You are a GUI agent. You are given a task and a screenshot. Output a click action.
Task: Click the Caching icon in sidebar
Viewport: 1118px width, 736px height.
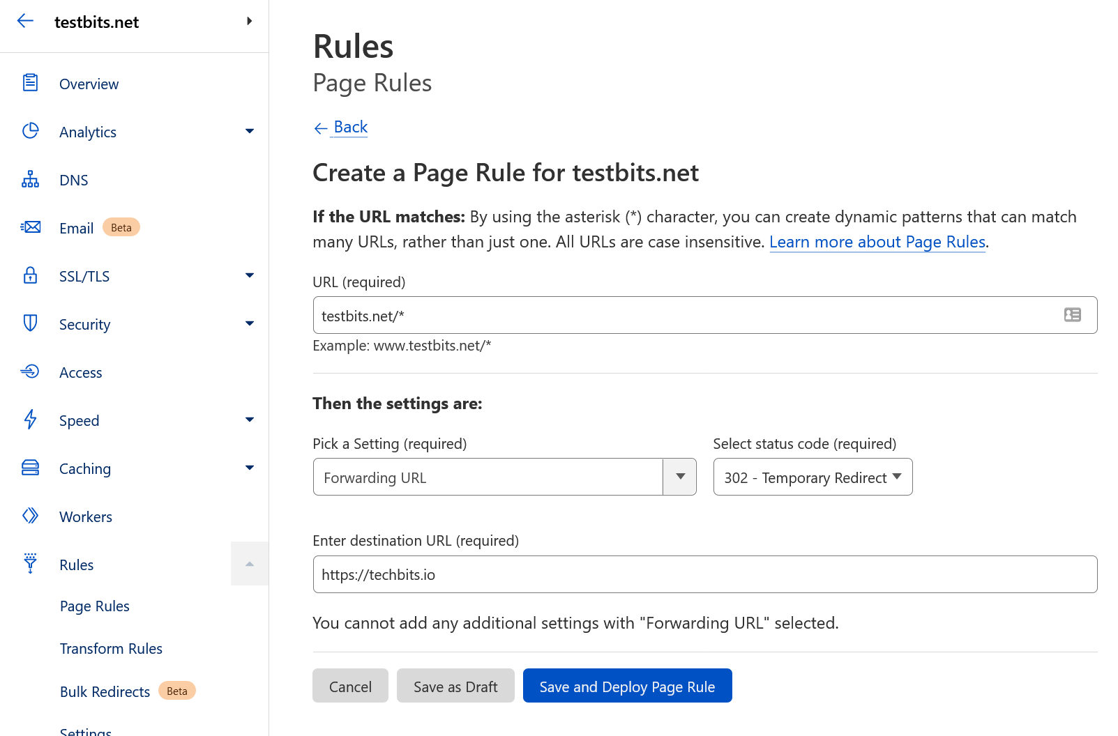30,468
